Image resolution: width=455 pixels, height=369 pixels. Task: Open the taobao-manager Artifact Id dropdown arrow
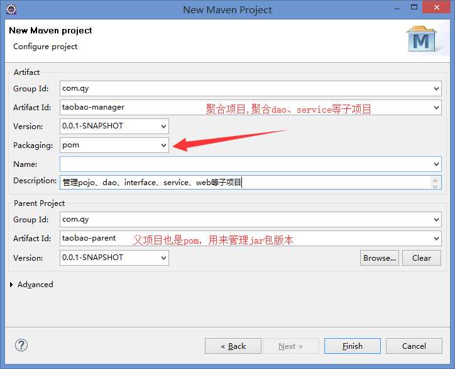436,108
